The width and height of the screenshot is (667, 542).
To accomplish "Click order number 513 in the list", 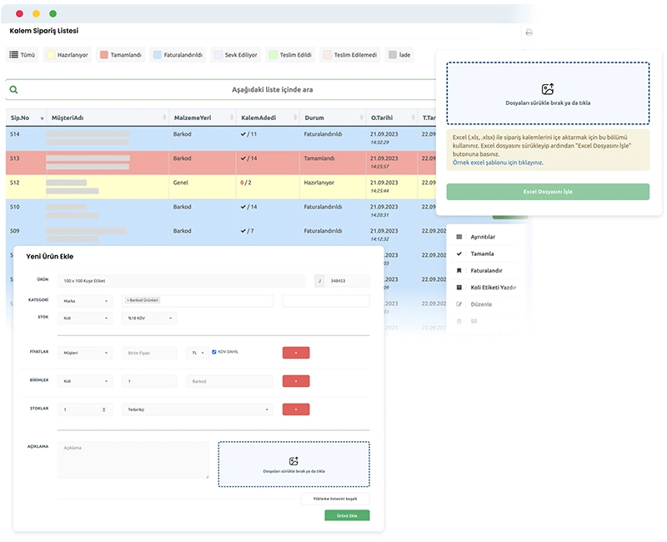I will 15,158.
